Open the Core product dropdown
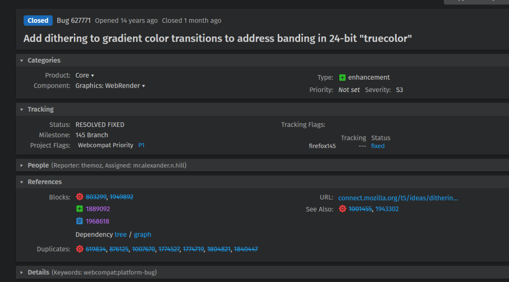This screenshot has height=282, width=509. pos(85,75)
